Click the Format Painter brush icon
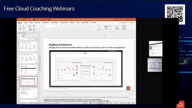 coord(24,30)
